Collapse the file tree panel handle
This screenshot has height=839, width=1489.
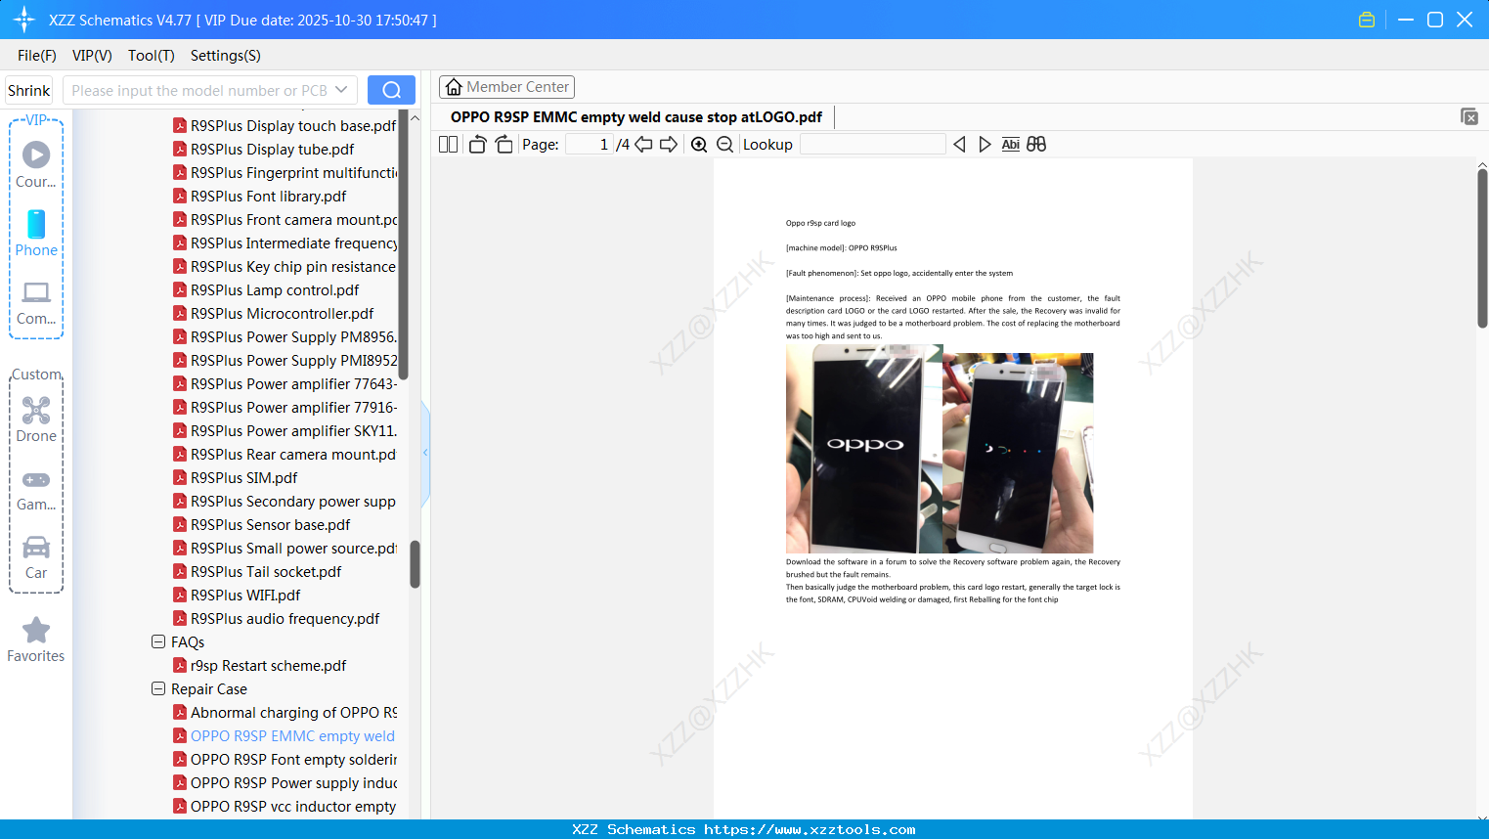425,453
